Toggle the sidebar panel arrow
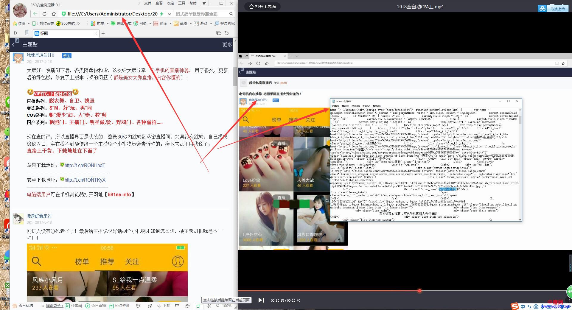This screenshot has width=572, height=310. (16, 33)
